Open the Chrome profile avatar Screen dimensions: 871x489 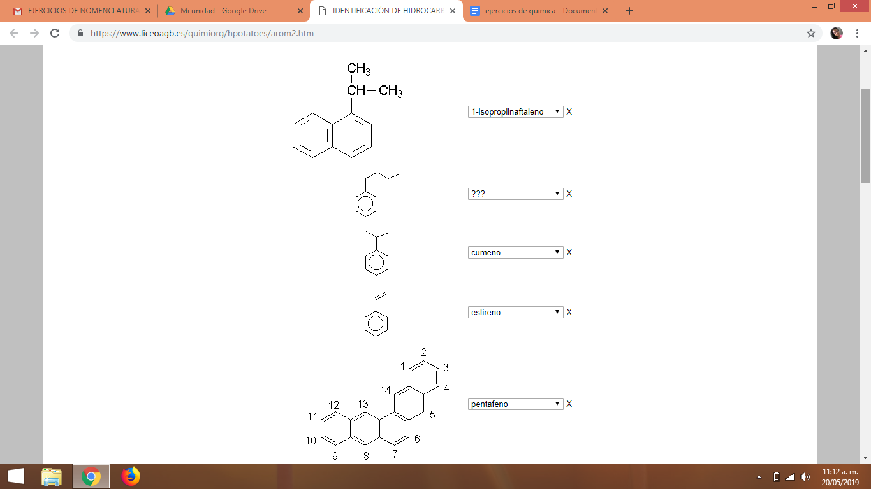coord(837,33)
